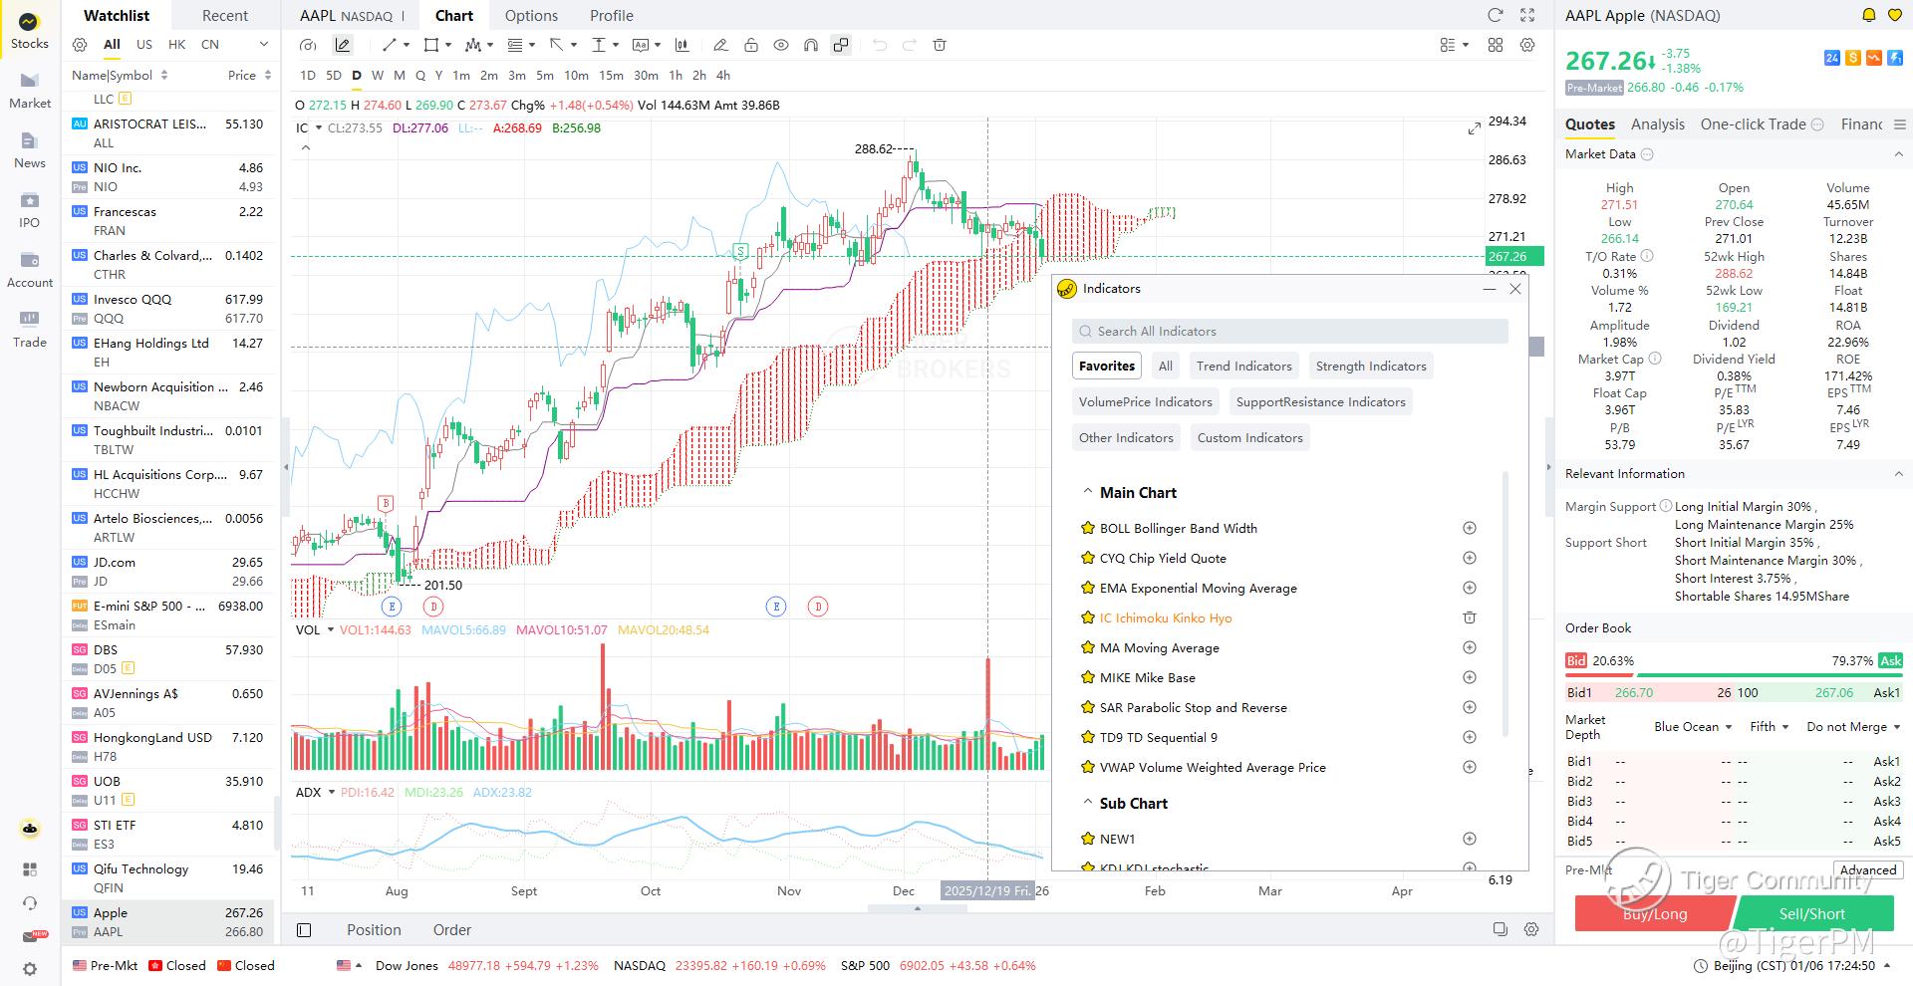Unfavorite the EMA Exponential Moving Average star
Screen dimensions: 1913x986
point(1088,588)
